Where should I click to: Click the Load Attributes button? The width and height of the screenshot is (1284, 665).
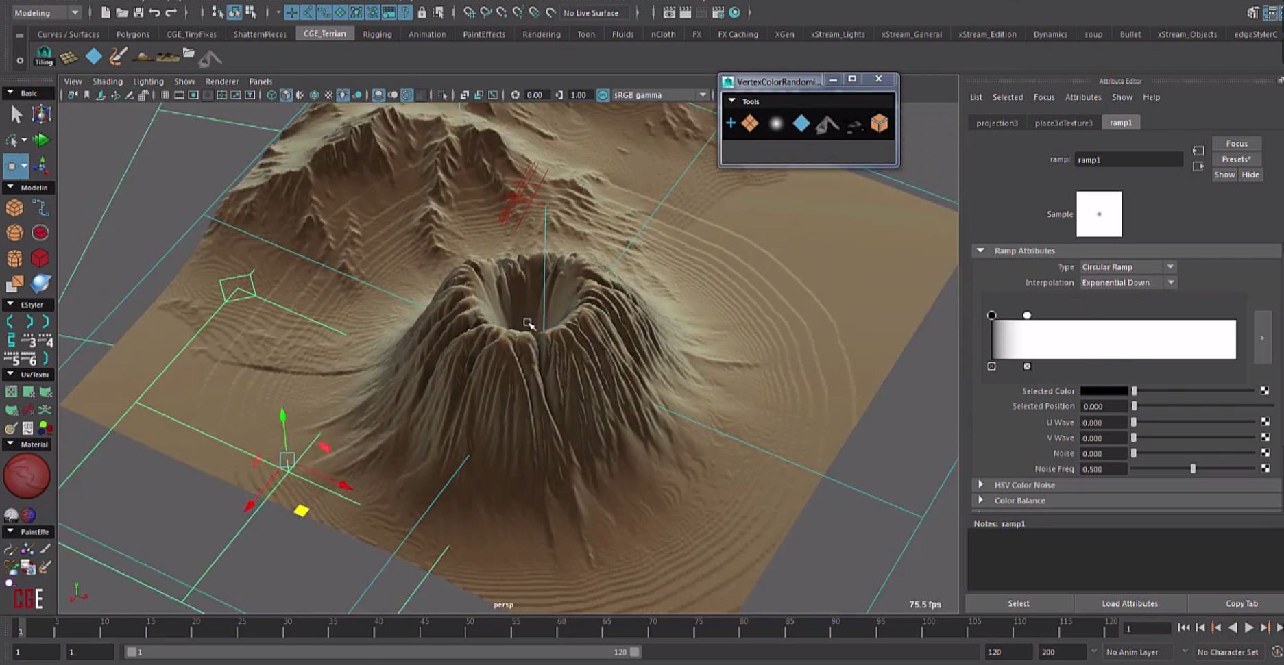[1129, 603]
